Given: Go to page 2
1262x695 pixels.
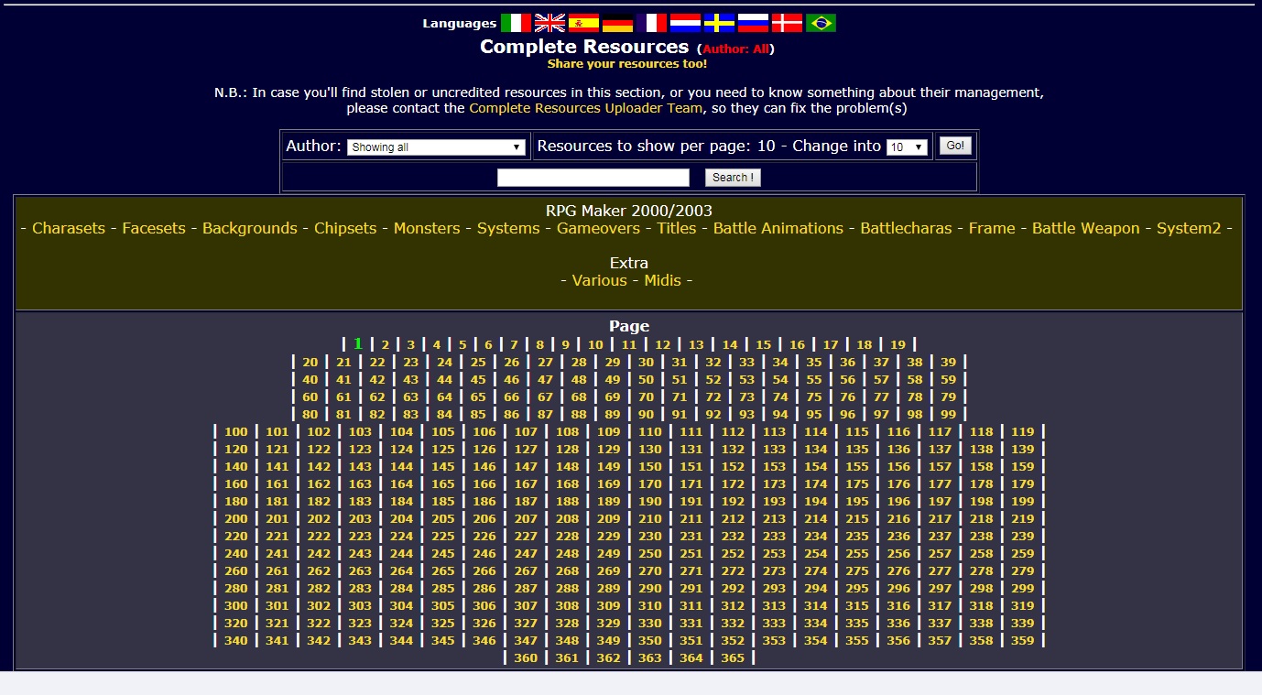Looking at the screenshot, I should click(386, 345).
